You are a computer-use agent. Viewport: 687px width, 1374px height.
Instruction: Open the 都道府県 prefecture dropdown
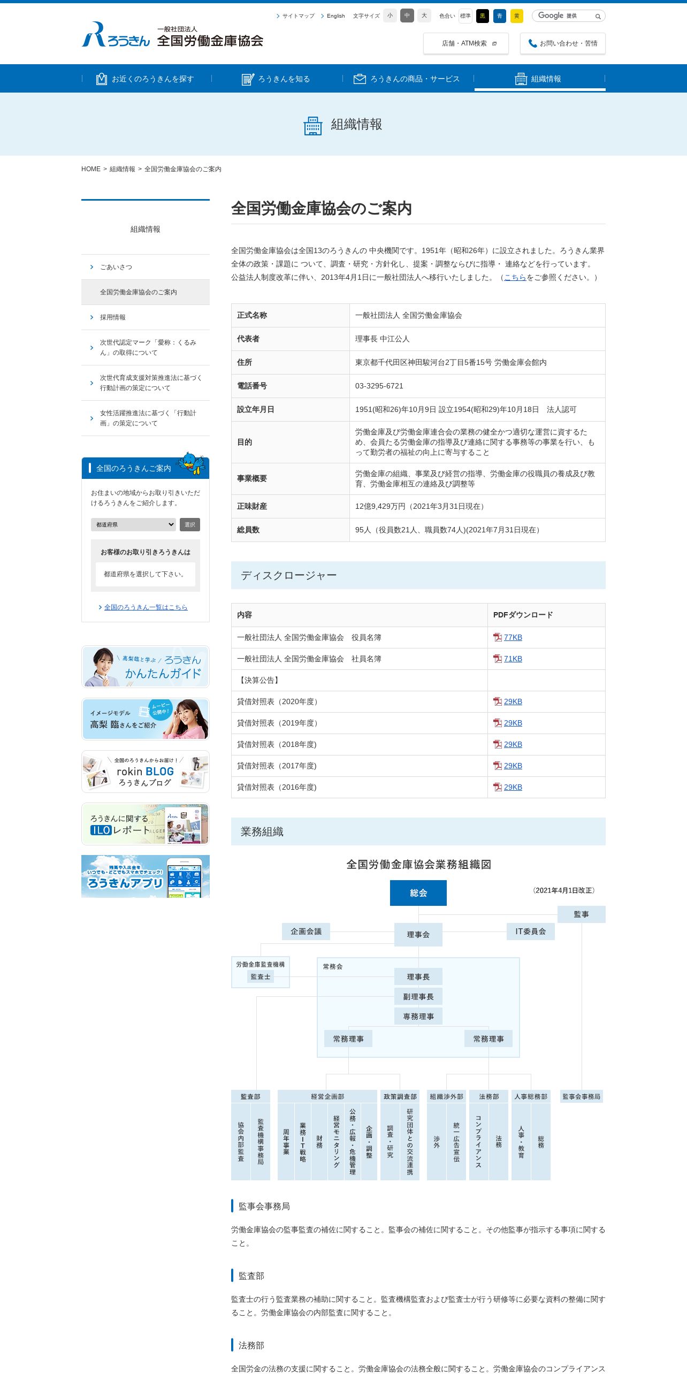[133, 524]
